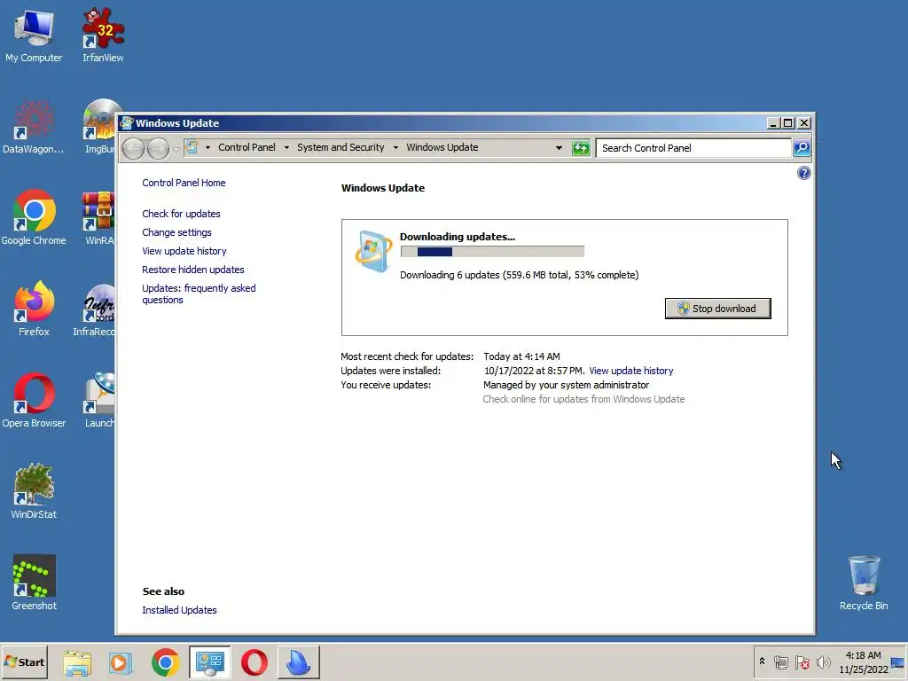Viewport: 908px width, 681px height.
Task: Click Check online for updates from Windows Update
Action: pyautogui.click(x=583, y=399)
